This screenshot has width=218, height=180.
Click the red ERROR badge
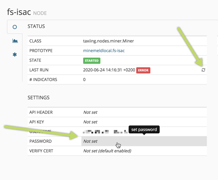coord(143,70)
